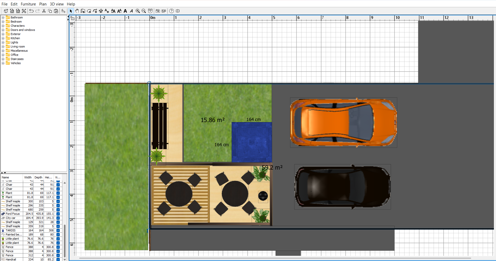This screenshot has height=261, width=496.
Task: Toggle visibility checkbox for Painted bench row
Action: click(x=58, y=235)
